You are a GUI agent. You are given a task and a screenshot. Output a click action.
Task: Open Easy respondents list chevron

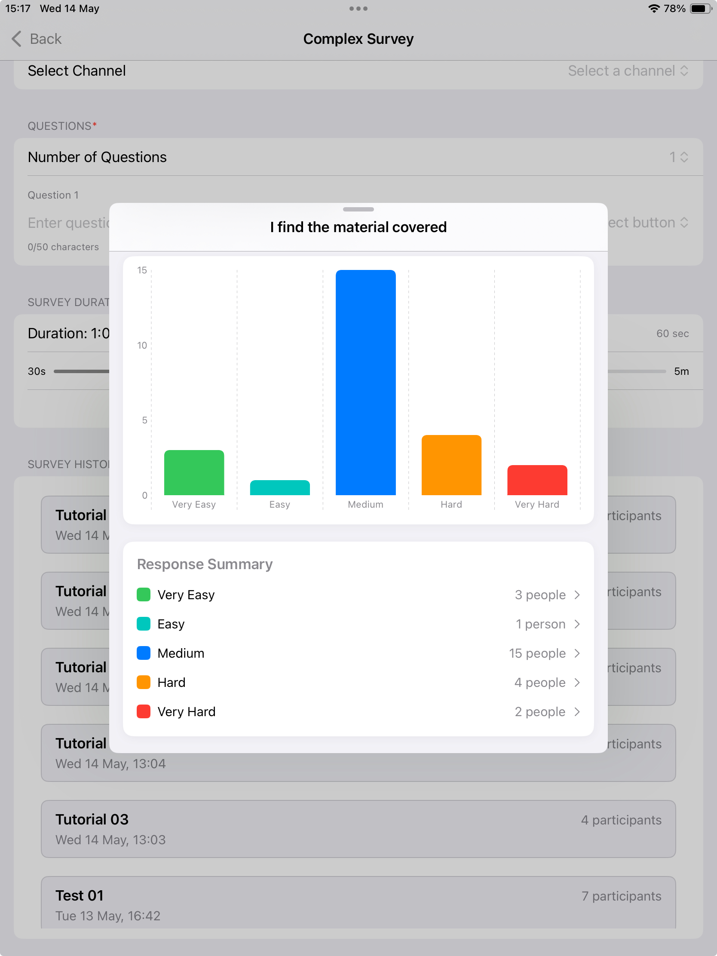tap(577, 624)
